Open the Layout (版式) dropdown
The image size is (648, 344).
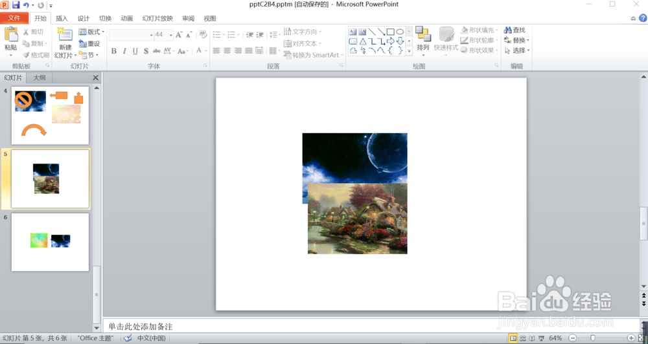coord(92,32)
